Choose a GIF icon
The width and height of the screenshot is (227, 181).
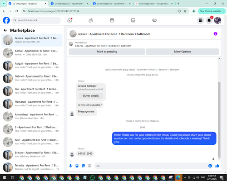coord(90,166)
